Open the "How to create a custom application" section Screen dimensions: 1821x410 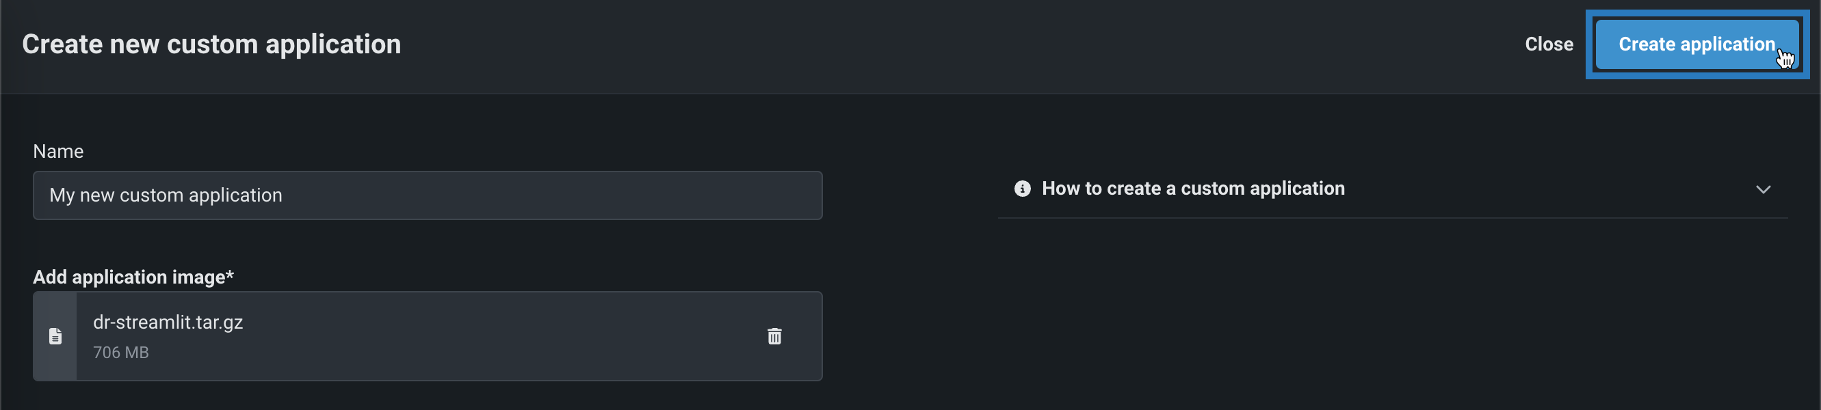pyautogui.click(x=1192, y=189)
